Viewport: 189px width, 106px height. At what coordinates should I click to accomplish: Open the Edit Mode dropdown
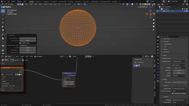pyautogui.click(x=11, y=4)
